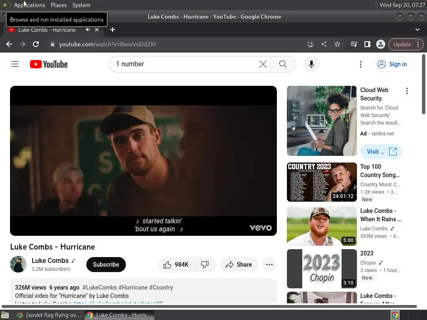427x320 pixels.
Task: Click the clock Wed Sep 20, 07:27
Action: tap(402, 5)
